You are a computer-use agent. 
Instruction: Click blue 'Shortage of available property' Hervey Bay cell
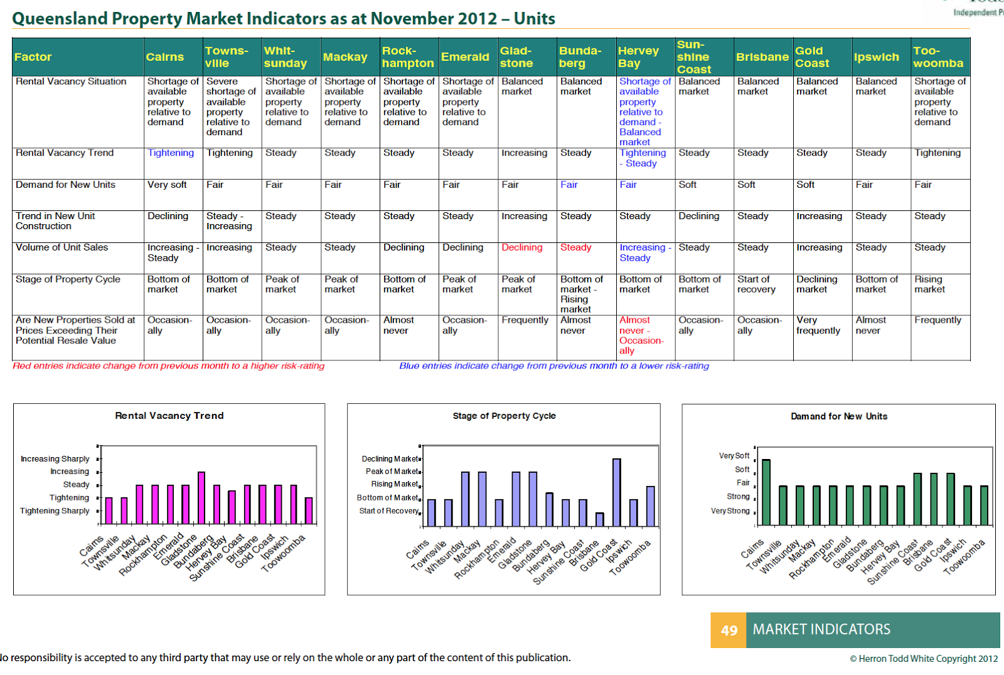coord(644,112)
